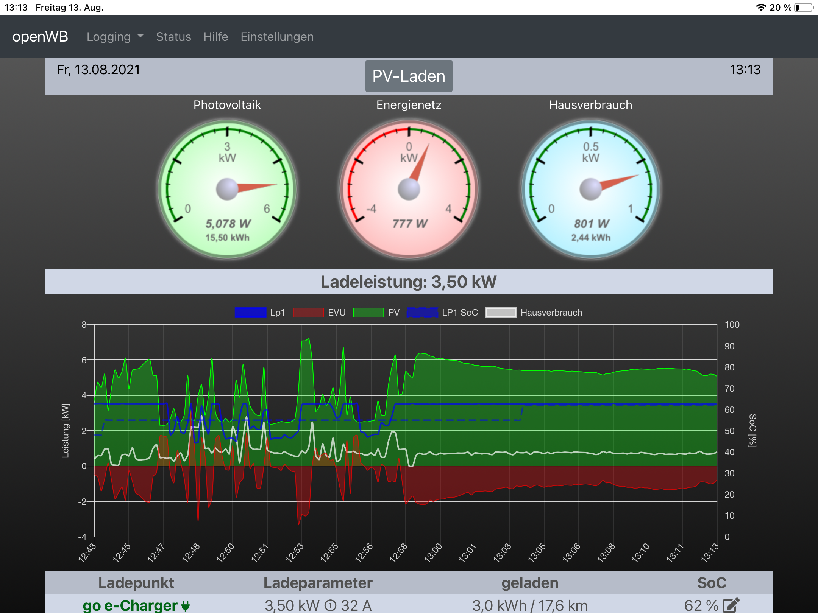The width and height of the screenshot is (818, 613).
Task: Click the openWB brand link
Action: (x=40, y=37)
